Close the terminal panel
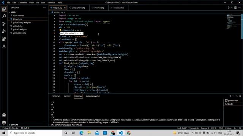This screenshot has width=243, height=136. point(240,96)
